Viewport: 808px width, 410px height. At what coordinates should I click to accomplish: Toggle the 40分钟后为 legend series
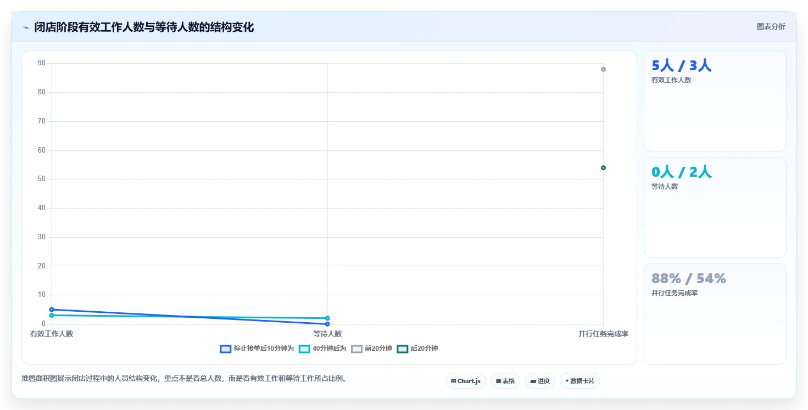(322, 349)
